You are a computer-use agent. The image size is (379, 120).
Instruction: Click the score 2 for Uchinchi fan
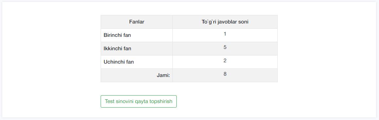[225, 61]
